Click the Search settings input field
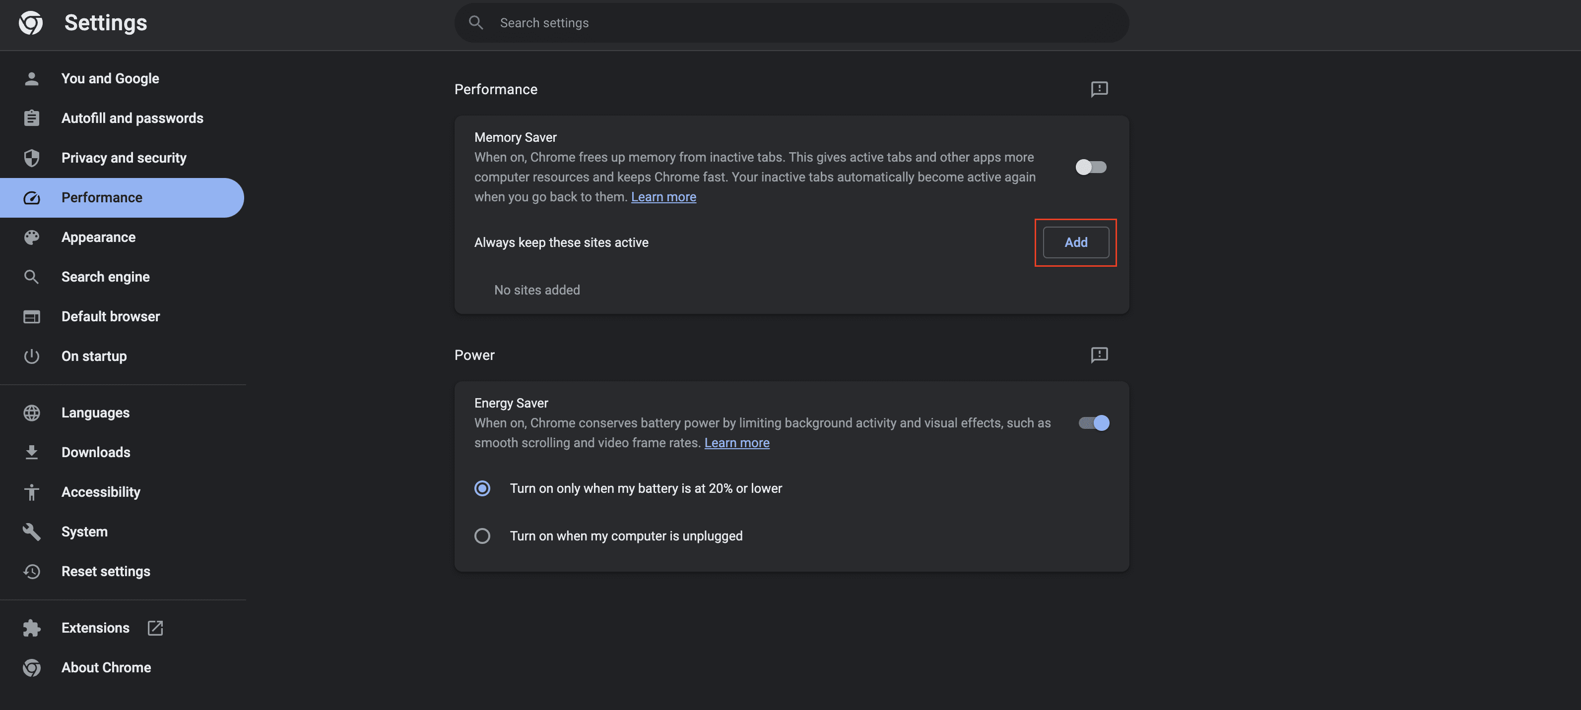This screenshot has width=1581, height=710. point(791,23)
